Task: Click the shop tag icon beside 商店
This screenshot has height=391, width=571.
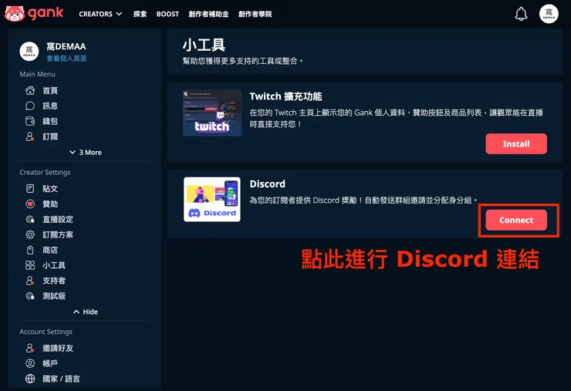Action: pyautogui.click(x=30, y=250)
